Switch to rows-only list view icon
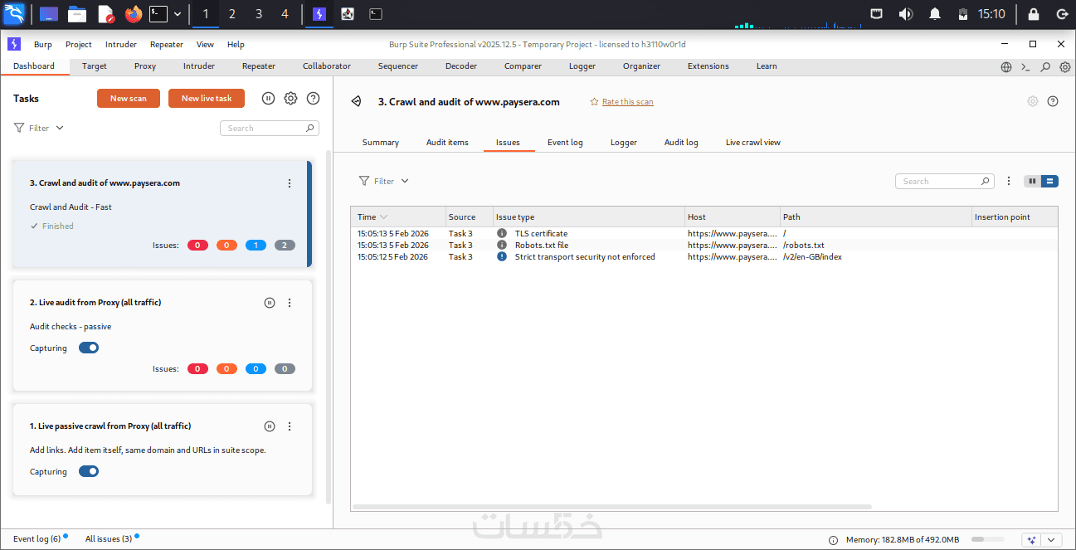The image size is (1076, 550). [x=1049, y=181]
